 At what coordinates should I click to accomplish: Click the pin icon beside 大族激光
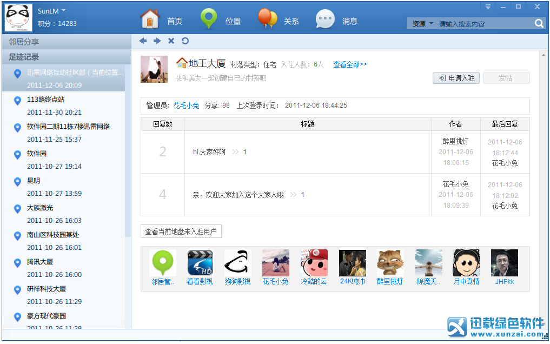click(x=17, y=209)
